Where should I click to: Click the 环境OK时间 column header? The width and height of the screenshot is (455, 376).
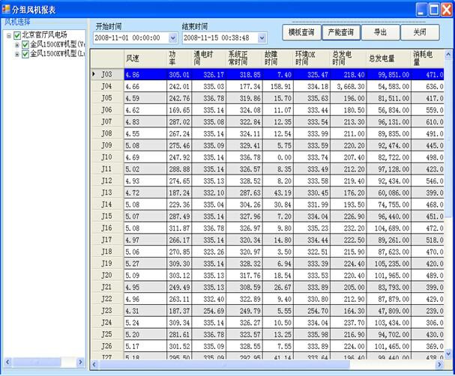click(x=312, y=58)
